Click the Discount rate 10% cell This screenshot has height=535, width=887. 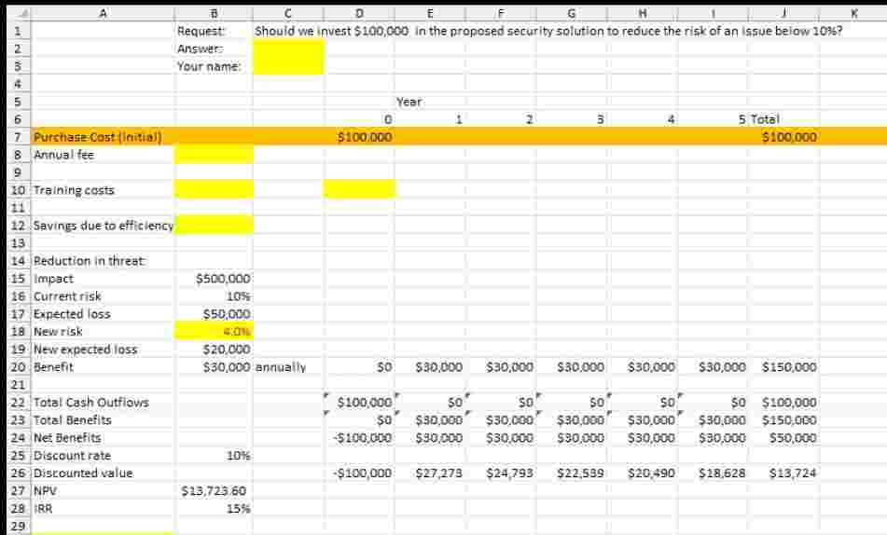pos(238,455)
